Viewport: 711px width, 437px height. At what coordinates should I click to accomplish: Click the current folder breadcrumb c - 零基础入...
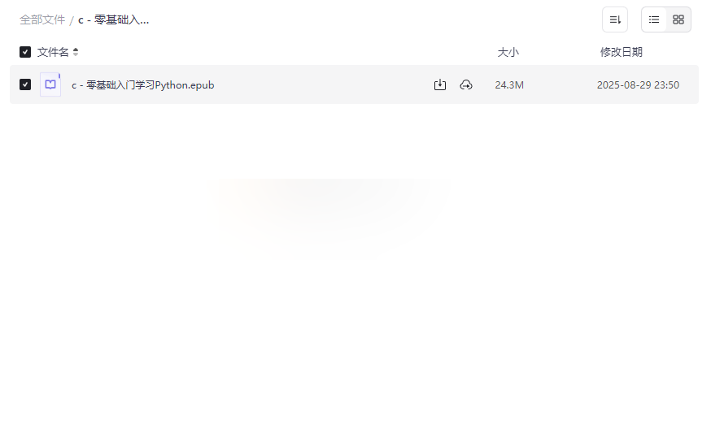pos(113,20)
